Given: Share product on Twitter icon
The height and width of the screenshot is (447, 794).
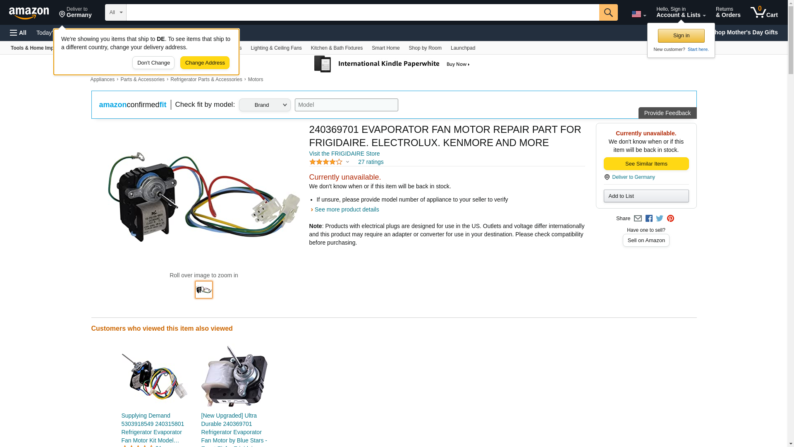Looking at the screenshot, I should (660, 218).
